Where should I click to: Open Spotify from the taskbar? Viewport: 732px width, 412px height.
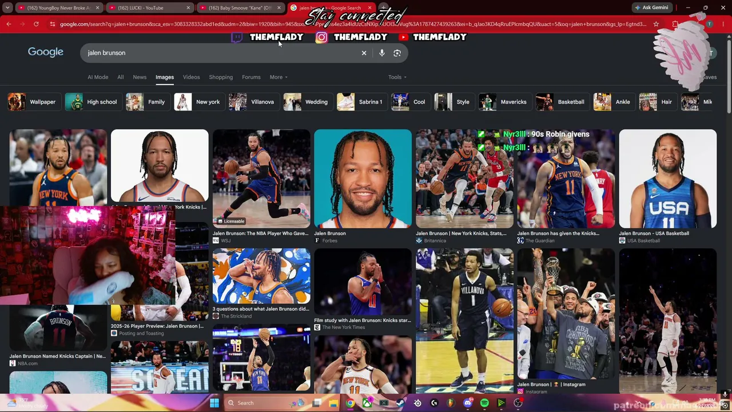click(484, 403)
